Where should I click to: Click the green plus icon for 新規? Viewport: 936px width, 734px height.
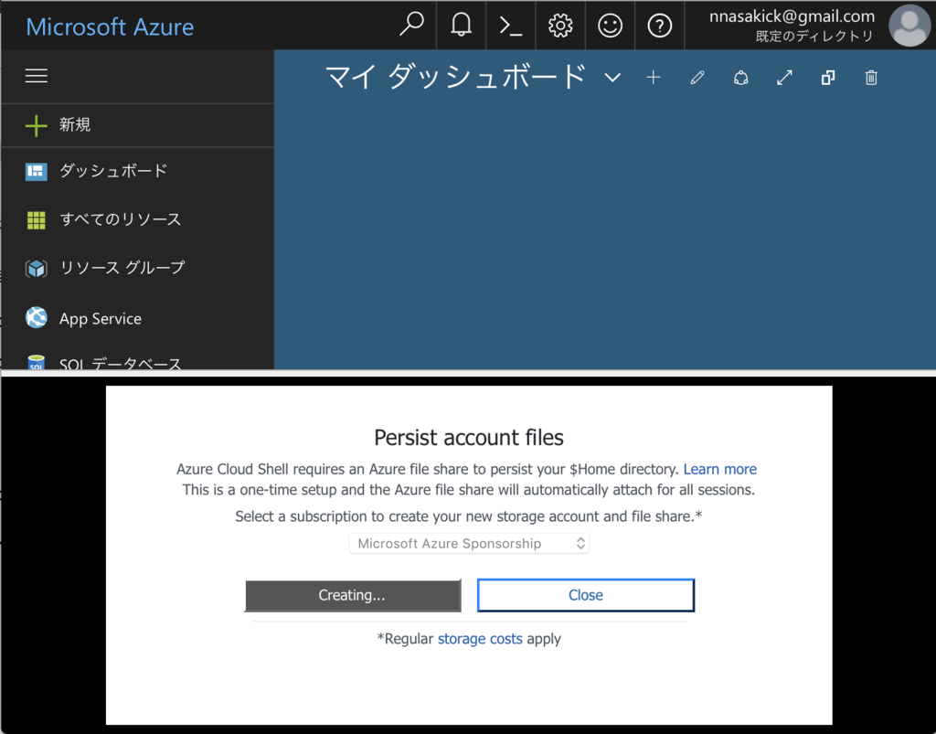[x=36, y=125]
